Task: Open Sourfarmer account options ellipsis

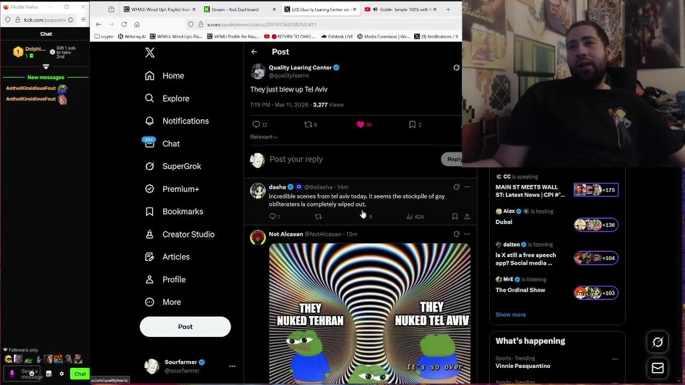Action: pyautogui.click(x=232, y=366)
